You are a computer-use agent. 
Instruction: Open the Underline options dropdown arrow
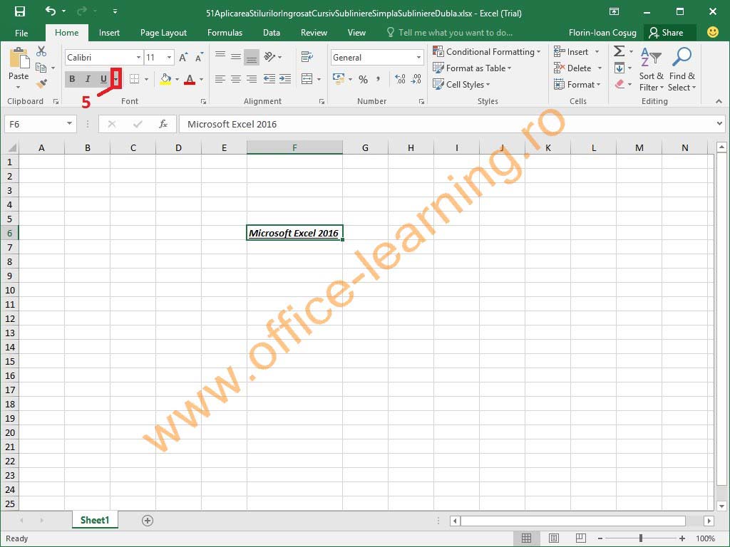(116, 79)
